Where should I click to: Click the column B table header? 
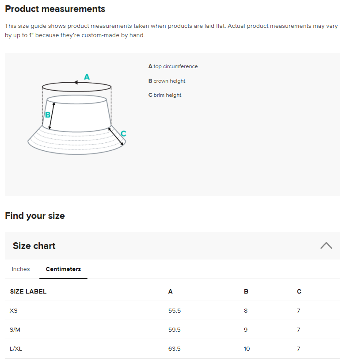coord(246,291)
